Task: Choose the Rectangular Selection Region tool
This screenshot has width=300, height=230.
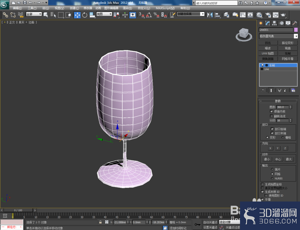Action: 61,15
